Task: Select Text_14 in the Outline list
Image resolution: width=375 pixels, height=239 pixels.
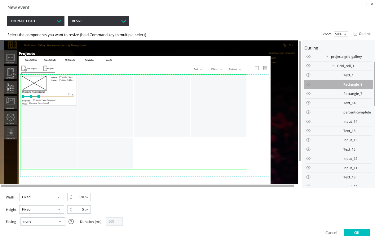Action: pyautogui.click(x=349, y=103)
